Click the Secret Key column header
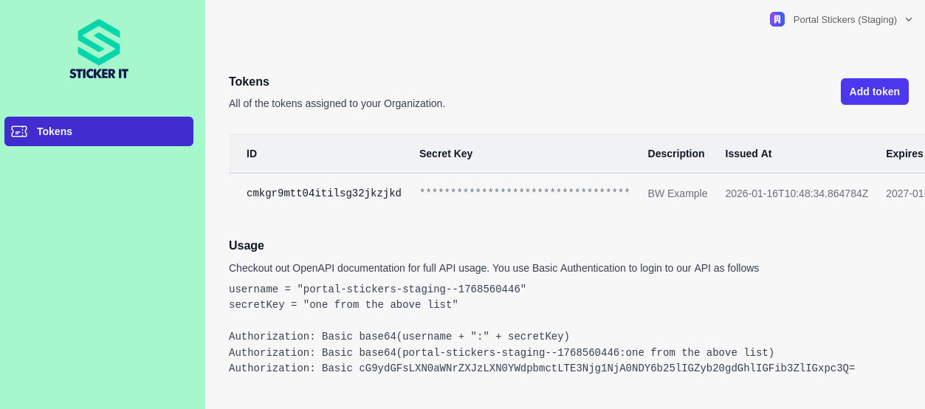This screenshot has width=925, height=409. 446,154
